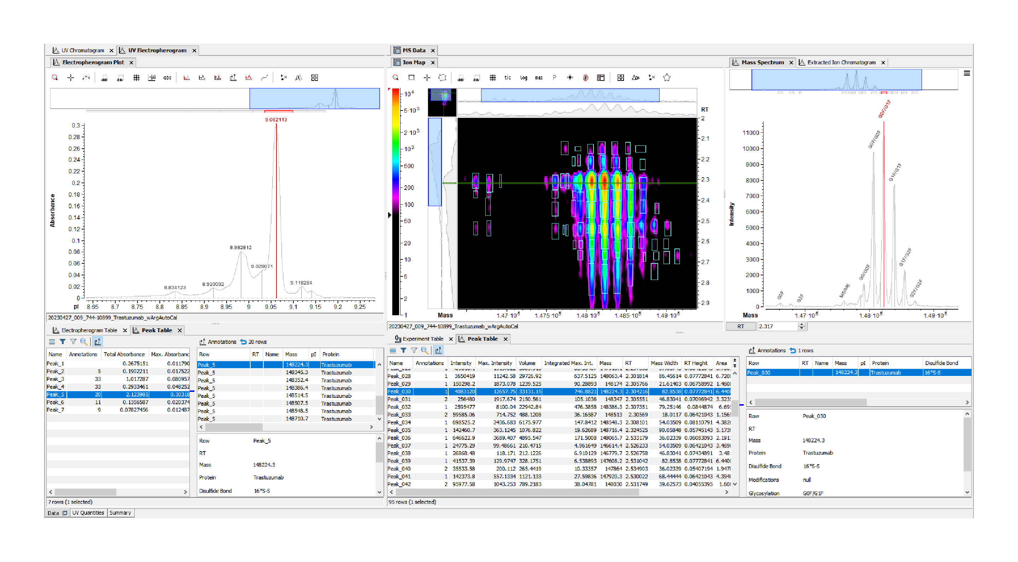Toggle the annotations chart button in MS Peak Table
This screenshot has width=1018, height=562.
438,351
